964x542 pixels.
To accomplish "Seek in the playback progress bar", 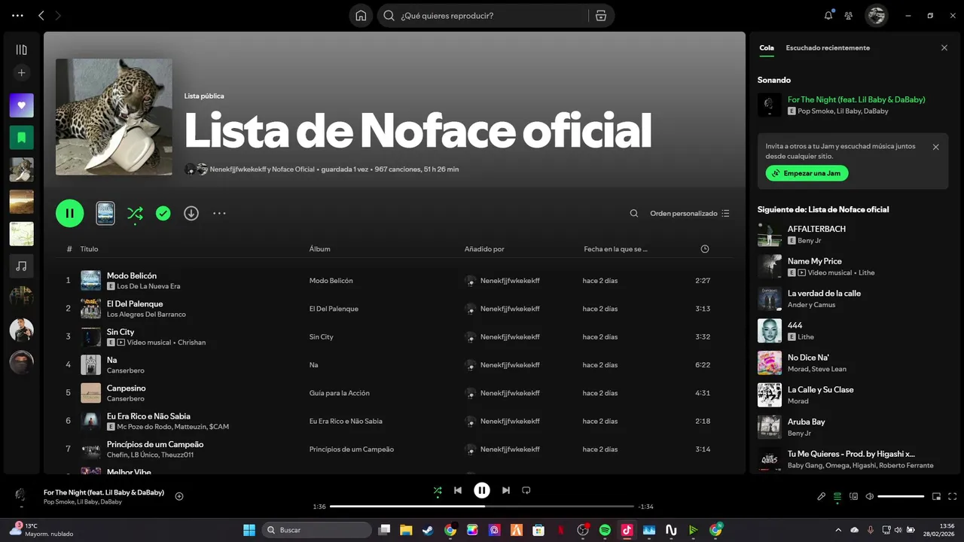I will [482, 507].
